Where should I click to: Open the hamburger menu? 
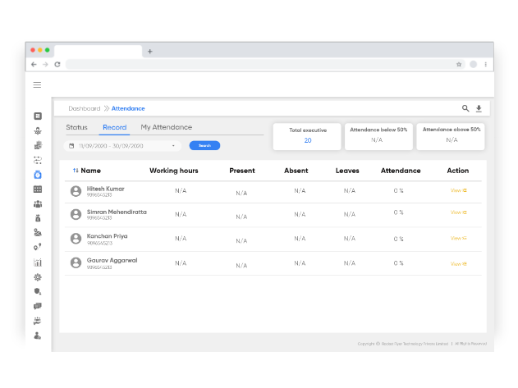tap(37, 84)
